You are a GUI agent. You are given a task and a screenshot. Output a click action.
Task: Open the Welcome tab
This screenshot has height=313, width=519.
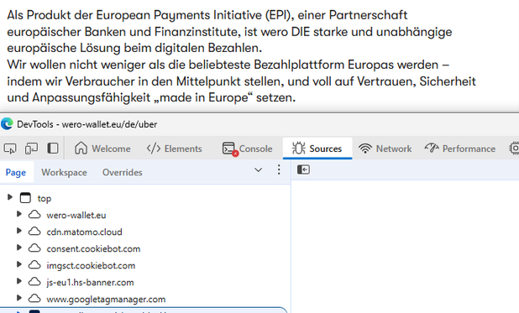102,149
